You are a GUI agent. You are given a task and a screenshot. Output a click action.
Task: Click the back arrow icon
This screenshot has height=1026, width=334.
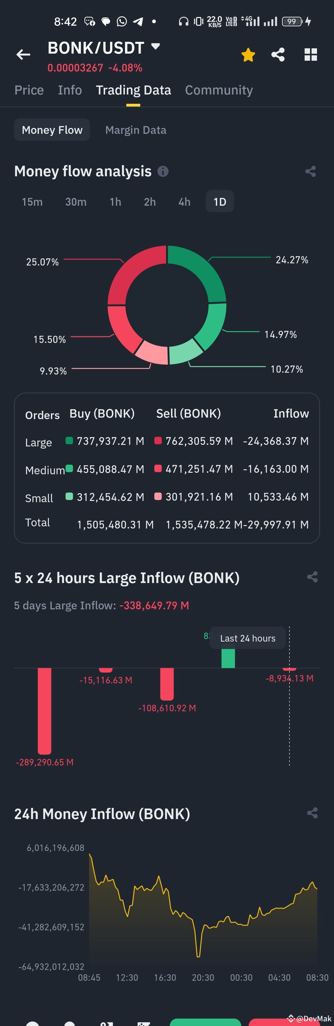coord(23,55)
